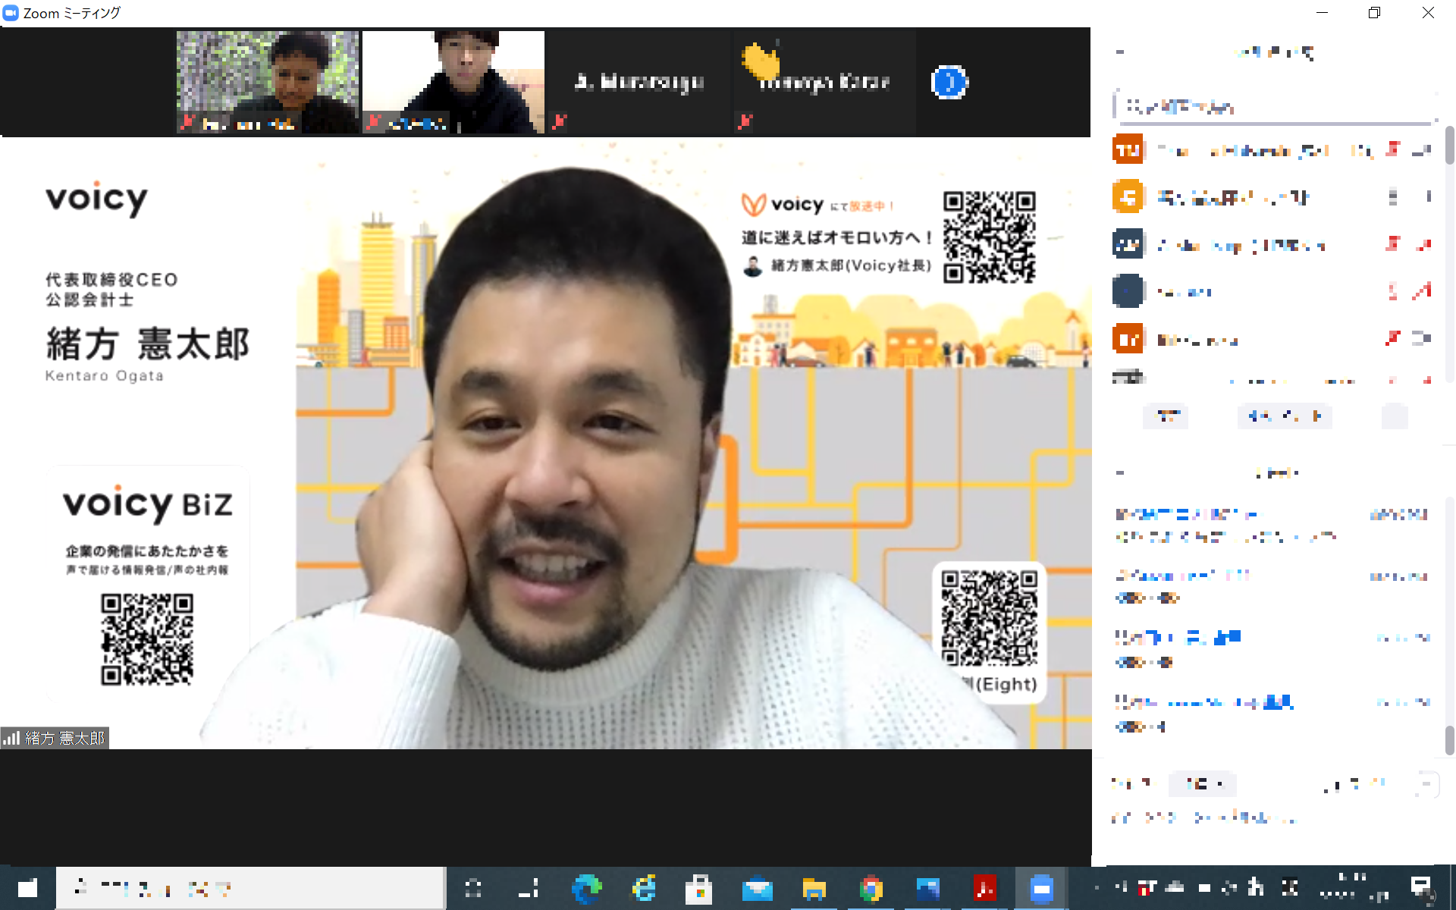Screen dimensions: 1456x910
Task: Click the orange TU participant avatar
Action: pyautogui.click(x=1128, y=149)
